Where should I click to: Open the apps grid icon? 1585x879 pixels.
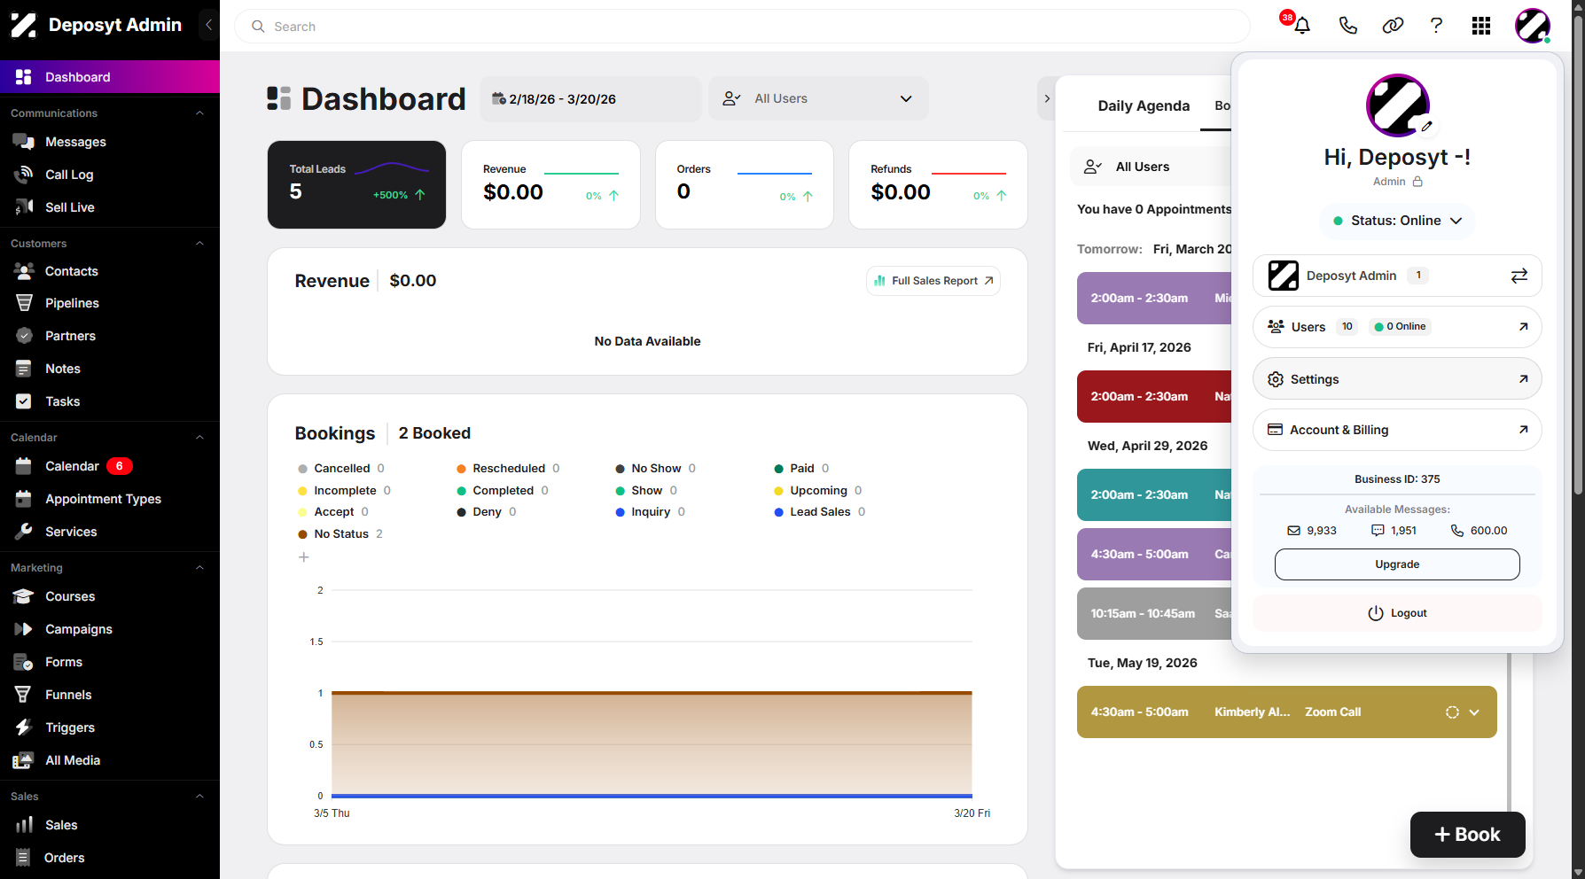click(x=1481, y=26)
